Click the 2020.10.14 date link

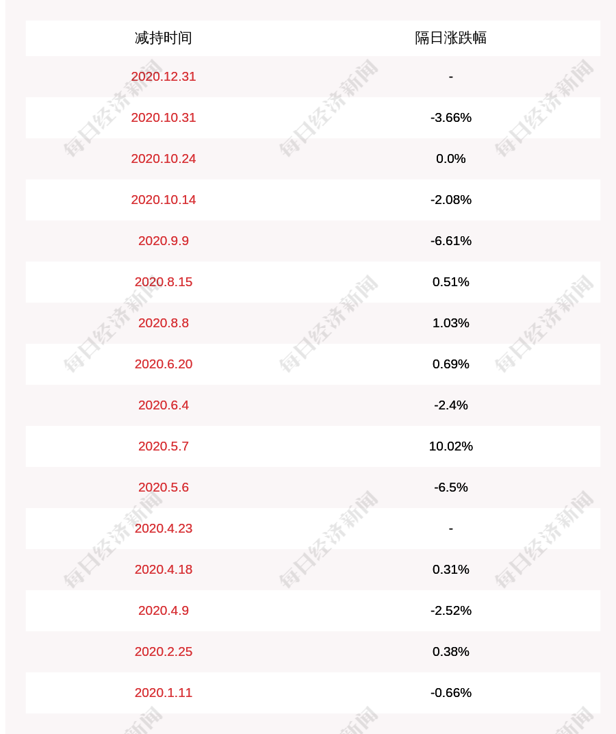coord(163,200)
